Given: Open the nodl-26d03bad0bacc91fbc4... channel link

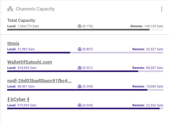Looking at the screenshot, I should point(39,81).
